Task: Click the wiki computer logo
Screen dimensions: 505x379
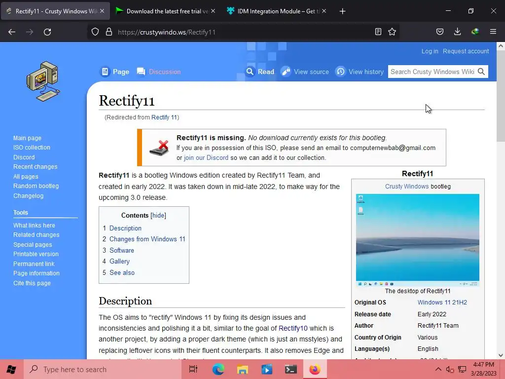Action: coord(43,81)
